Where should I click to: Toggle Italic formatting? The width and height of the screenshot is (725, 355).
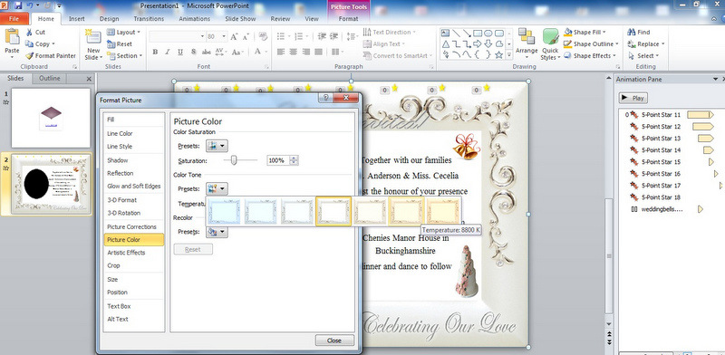click(x=168, y=52)
